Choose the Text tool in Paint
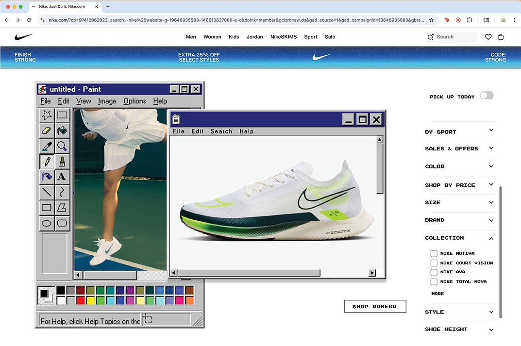Viewport: 521px width, 346px height. click(62, 177)
